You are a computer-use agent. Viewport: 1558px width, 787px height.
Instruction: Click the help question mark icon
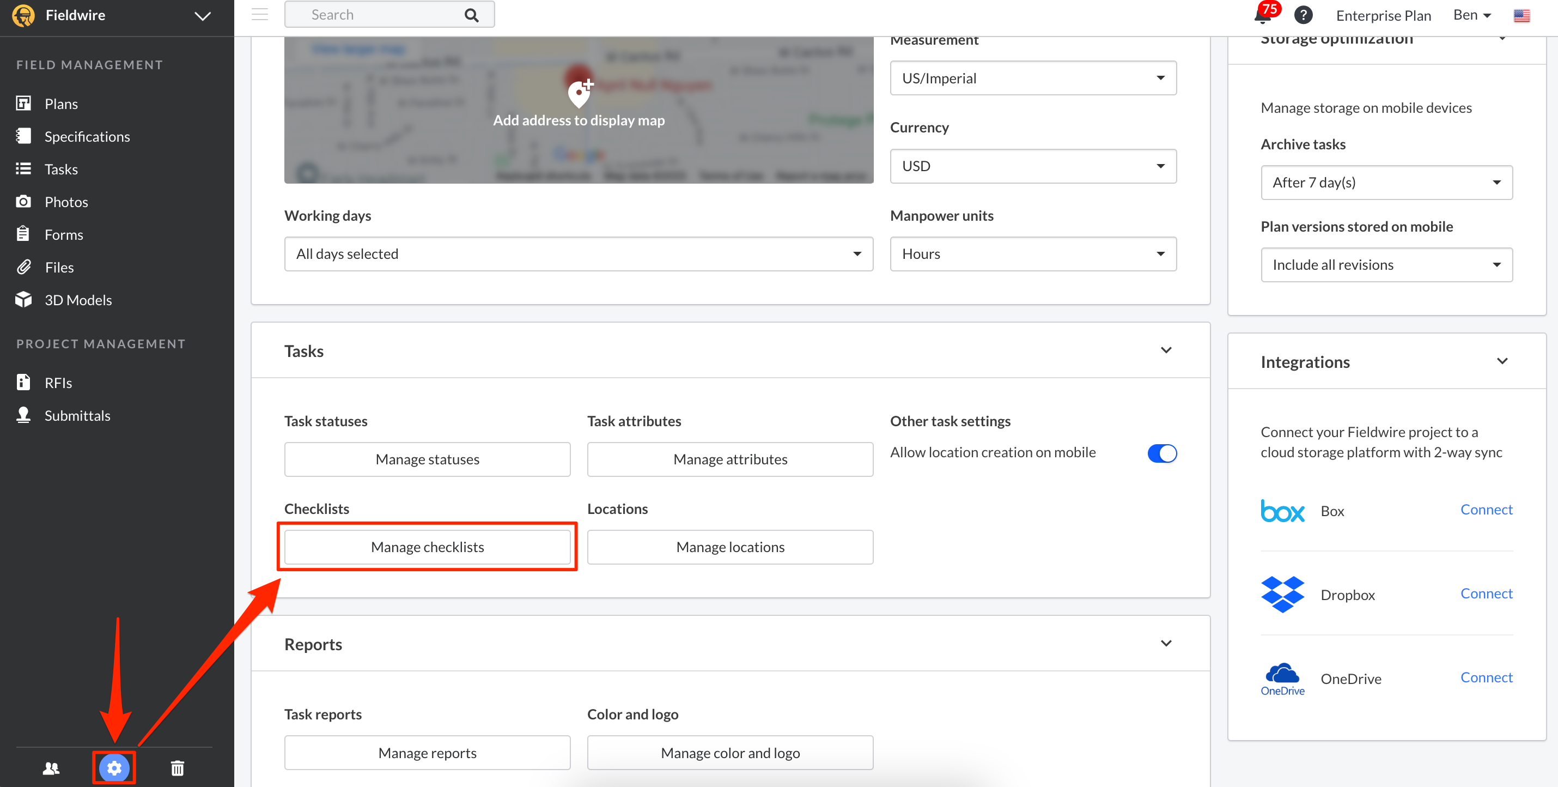[1304, 15]
